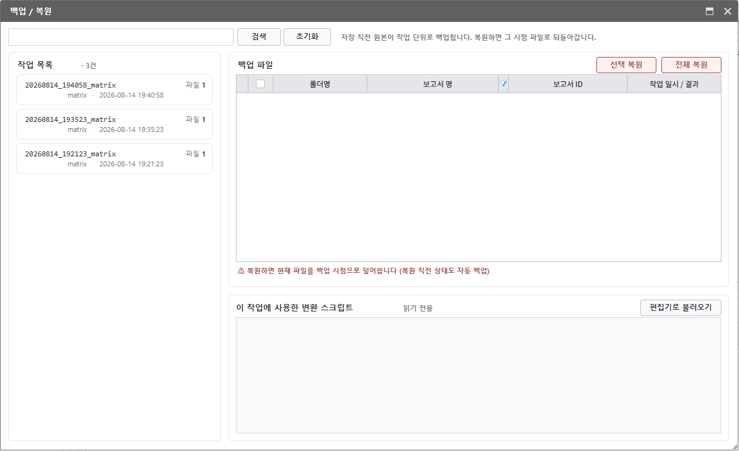This screenshot has width=739, height=451.
Task: Click the 작업 목록 heading
Action: tap(35, 65)
